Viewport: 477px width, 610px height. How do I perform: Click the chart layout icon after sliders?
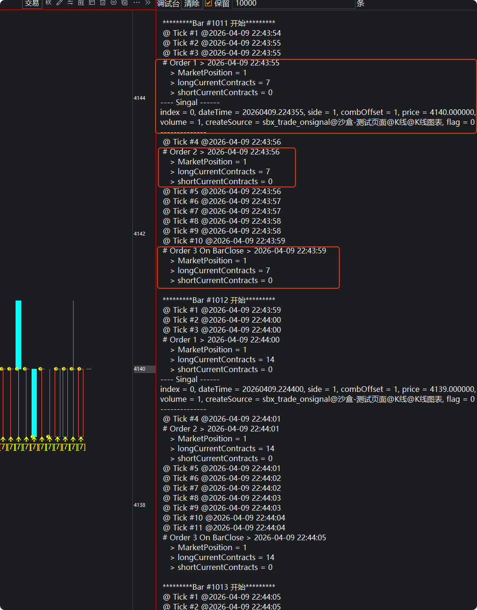(x=81, y=2)
